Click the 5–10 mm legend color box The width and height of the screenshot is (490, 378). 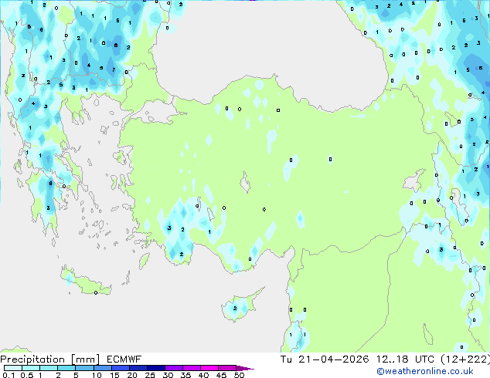pos(84,368)
